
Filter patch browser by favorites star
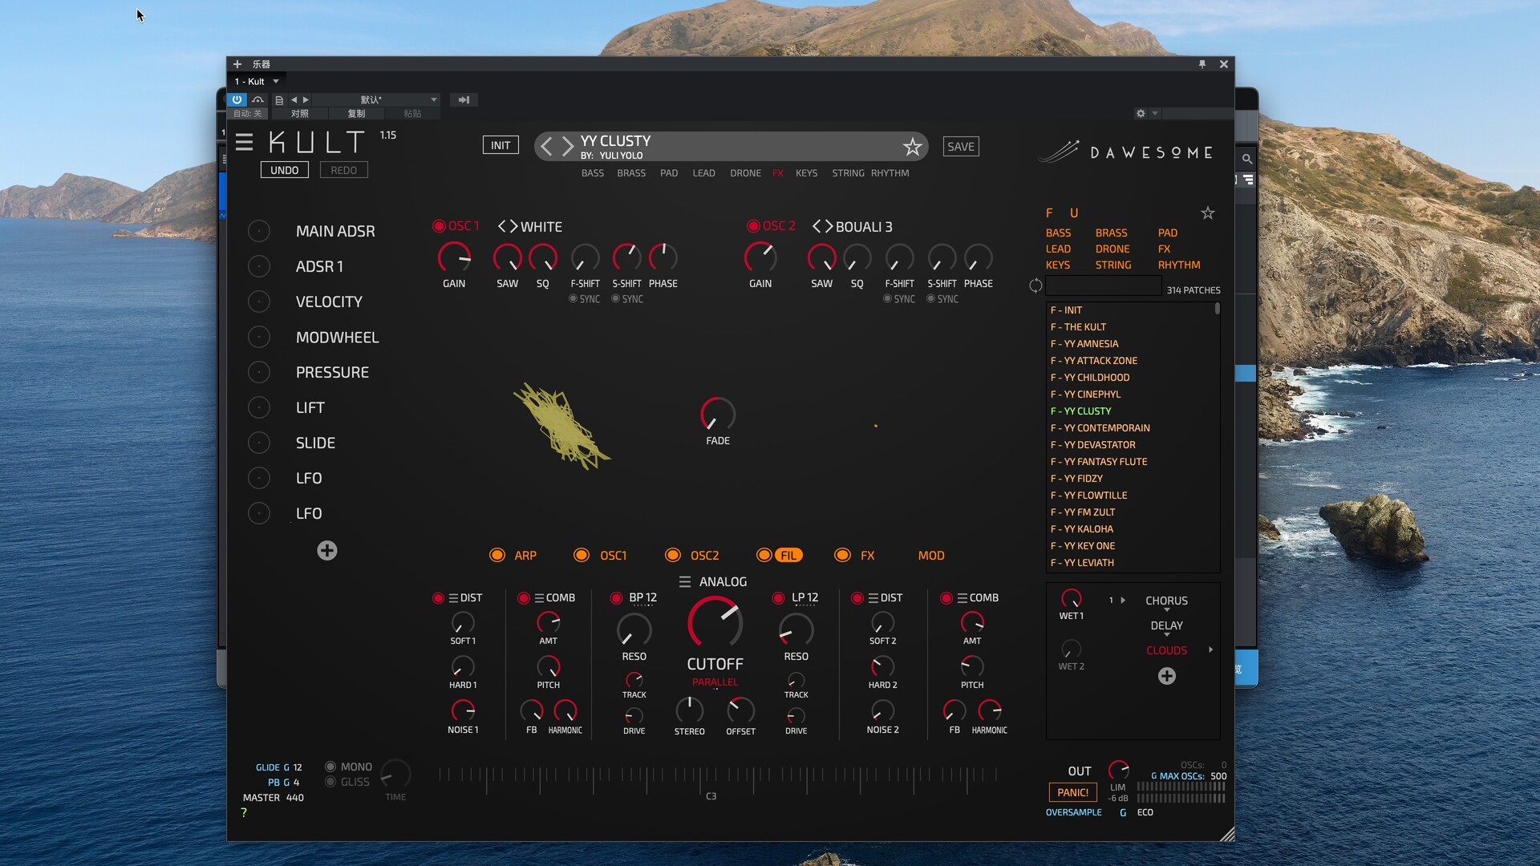[x=1207, y=213]
